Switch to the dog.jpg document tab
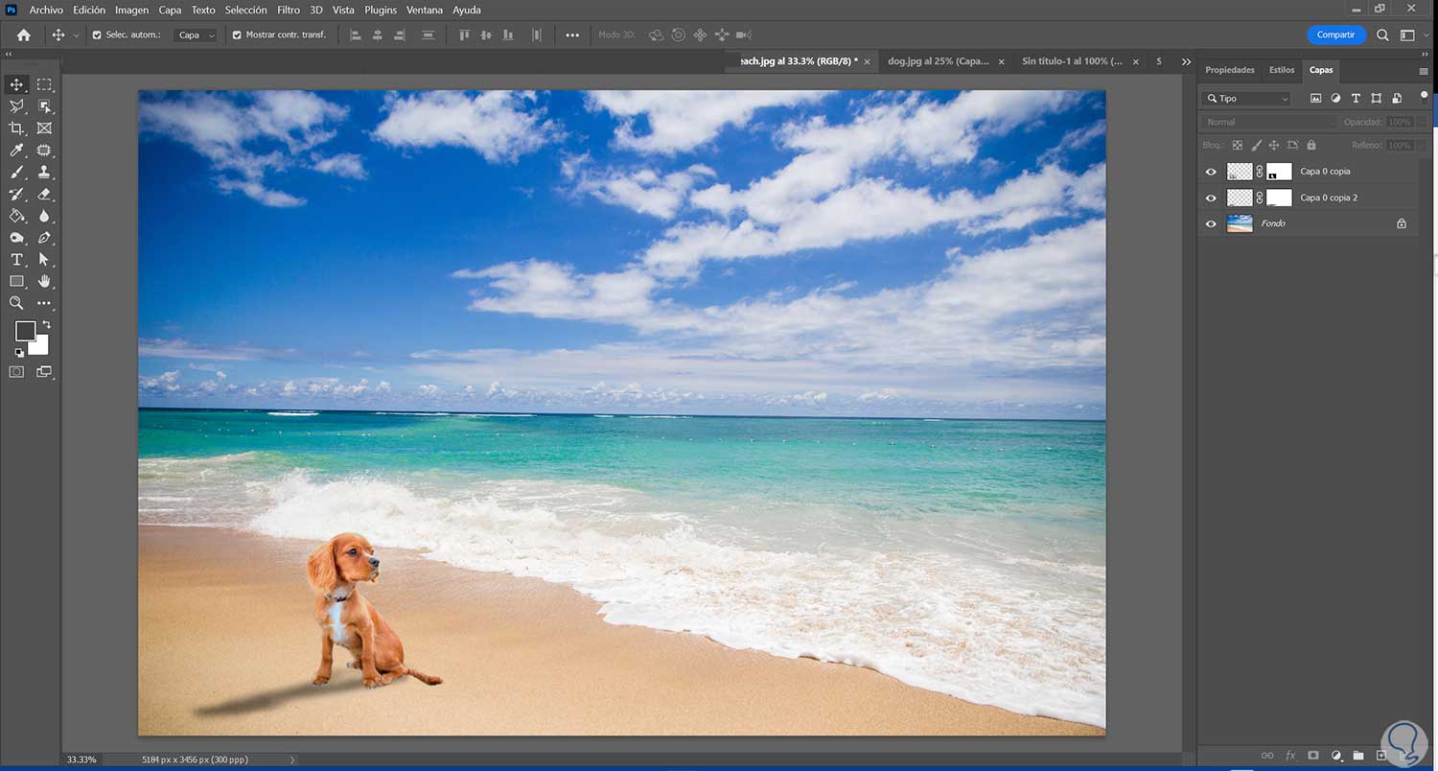The image size is (1438, 771). click(938, 61)
